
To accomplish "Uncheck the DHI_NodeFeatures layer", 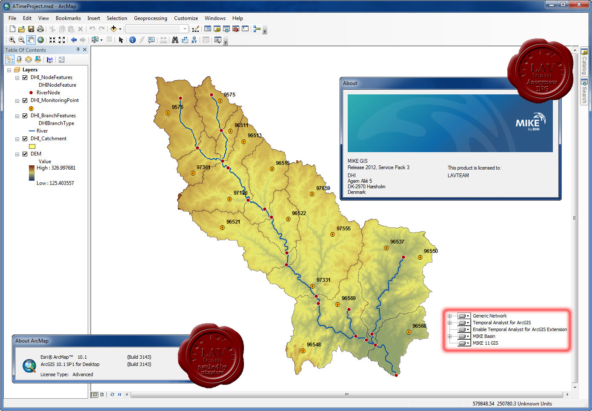I will pyautogui.click(x=25, y=77).
